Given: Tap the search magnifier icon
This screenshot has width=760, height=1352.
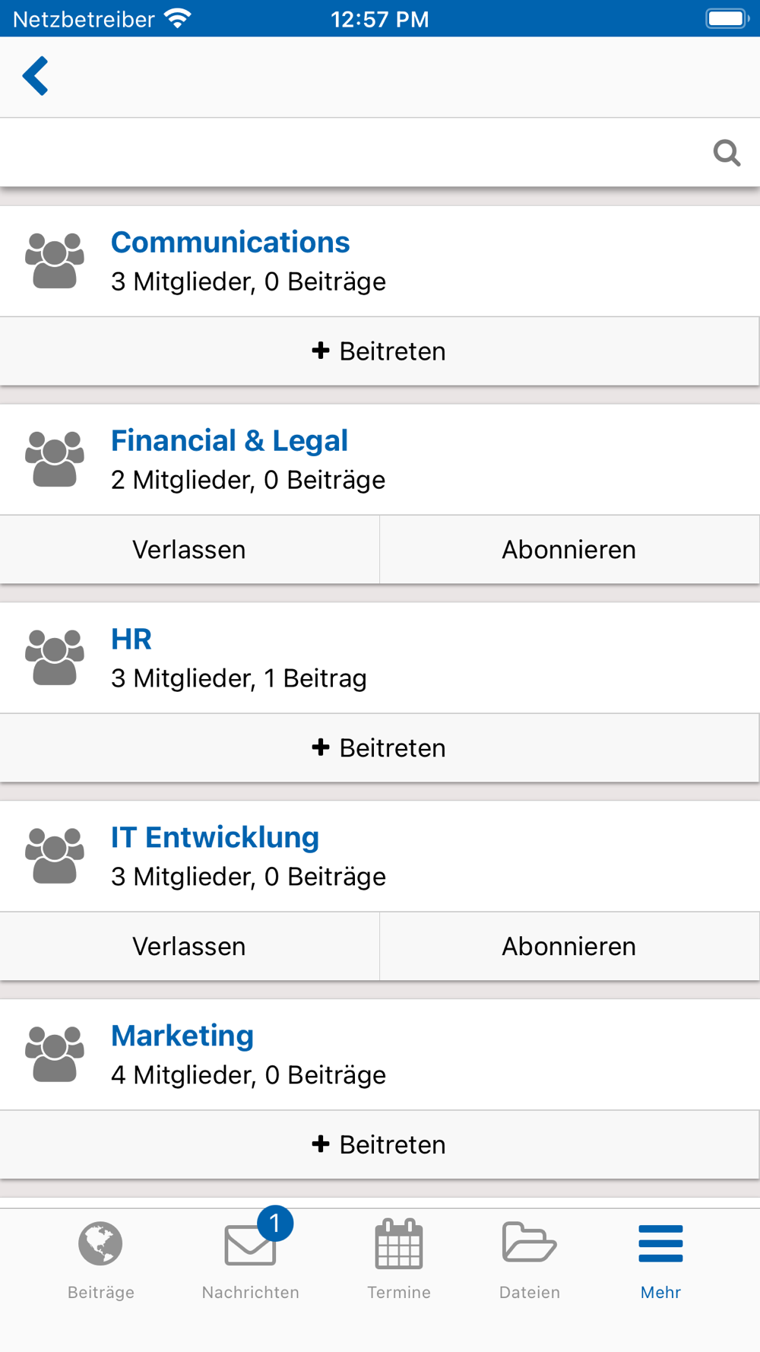Looking at the screenshot, I should 727,153.
